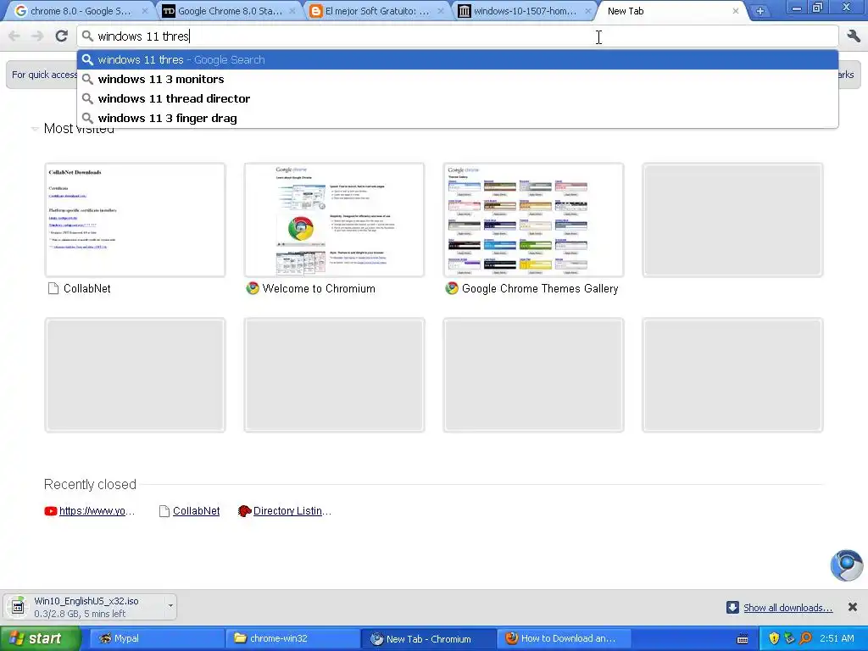Close the 'Google Chrome 8.0 Sta...' tab
868x651 pixels.
click(292, 11)
